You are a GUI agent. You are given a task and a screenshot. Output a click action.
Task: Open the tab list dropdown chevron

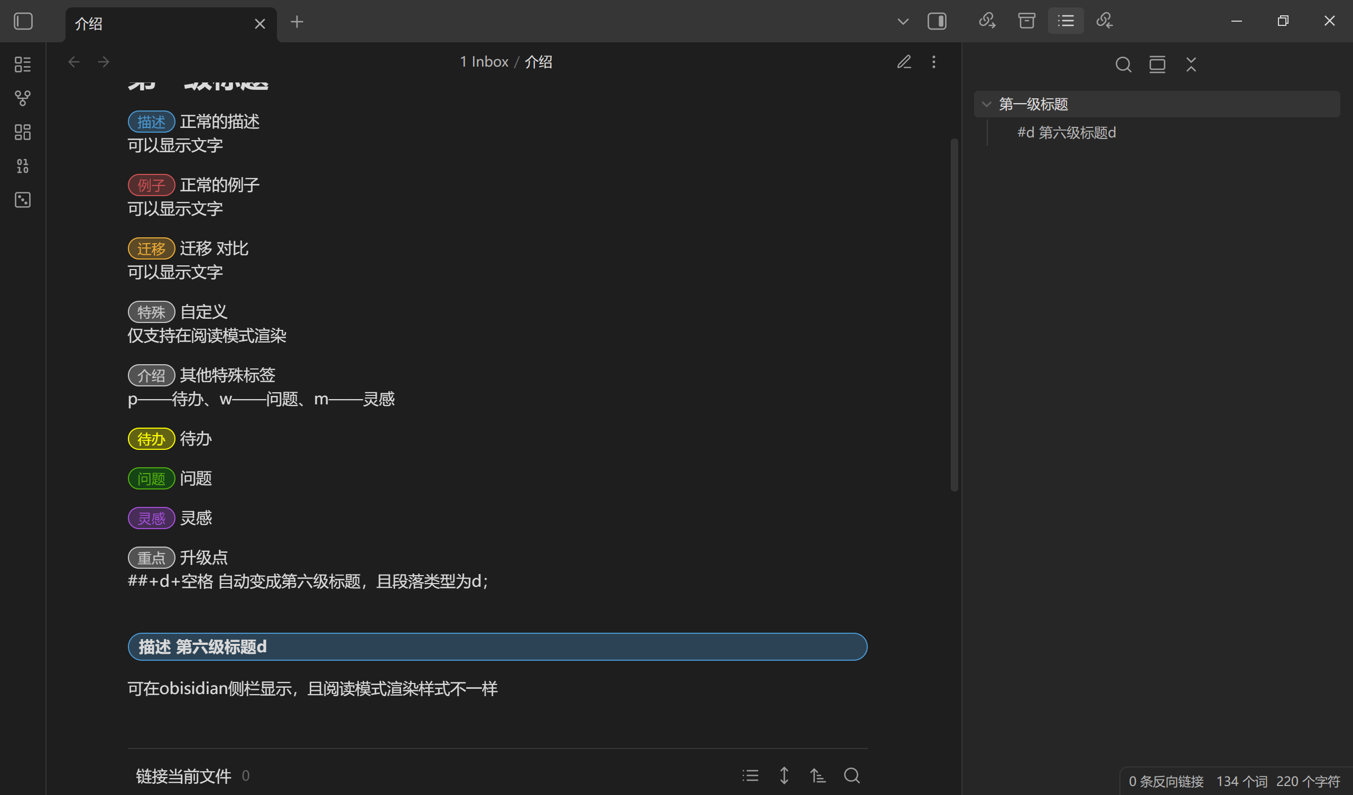[x=903, y=22]
